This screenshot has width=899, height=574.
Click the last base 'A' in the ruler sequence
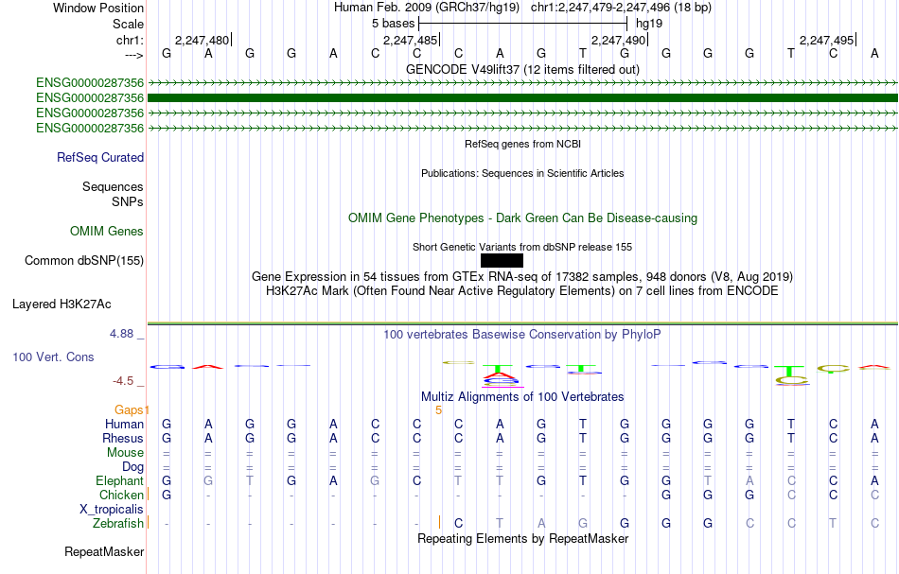click(x=874, y=54)
